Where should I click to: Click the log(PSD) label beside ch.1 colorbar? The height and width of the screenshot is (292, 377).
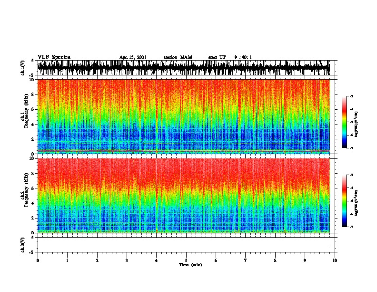point(356,124)
